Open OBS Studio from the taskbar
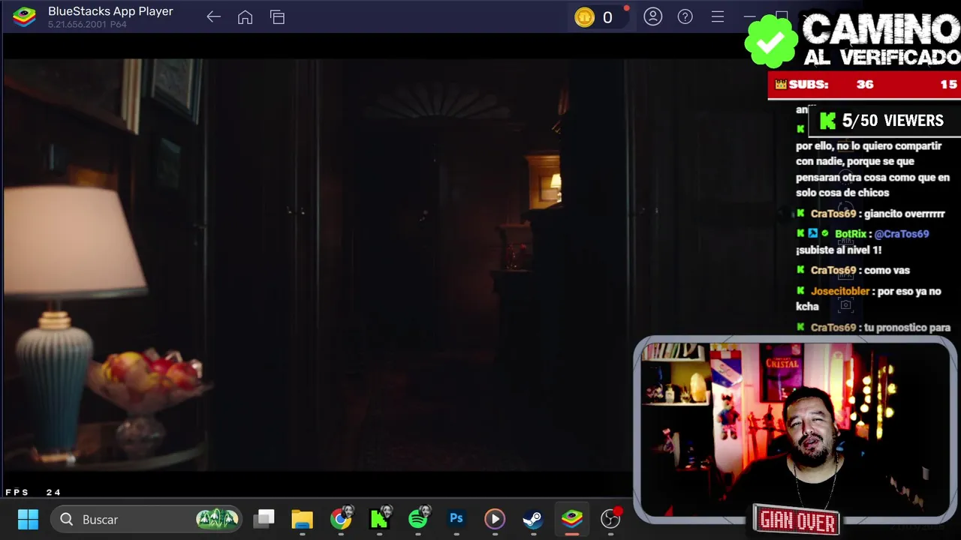 point(611,518)
